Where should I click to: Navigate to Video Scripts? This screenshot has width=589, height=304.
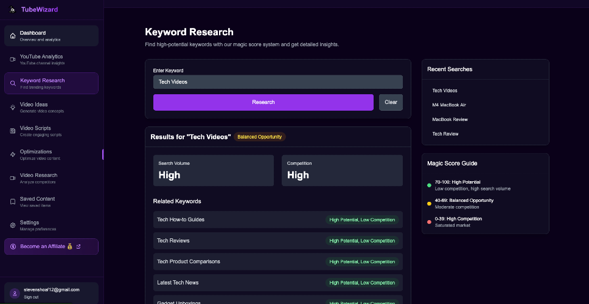[x=52, y=131]
